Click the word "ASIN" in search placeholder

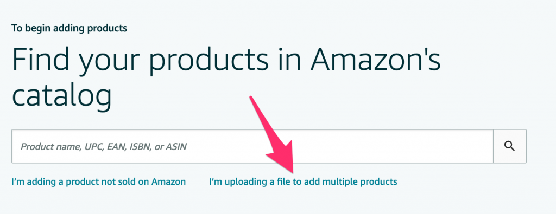(x=176, y=146)
